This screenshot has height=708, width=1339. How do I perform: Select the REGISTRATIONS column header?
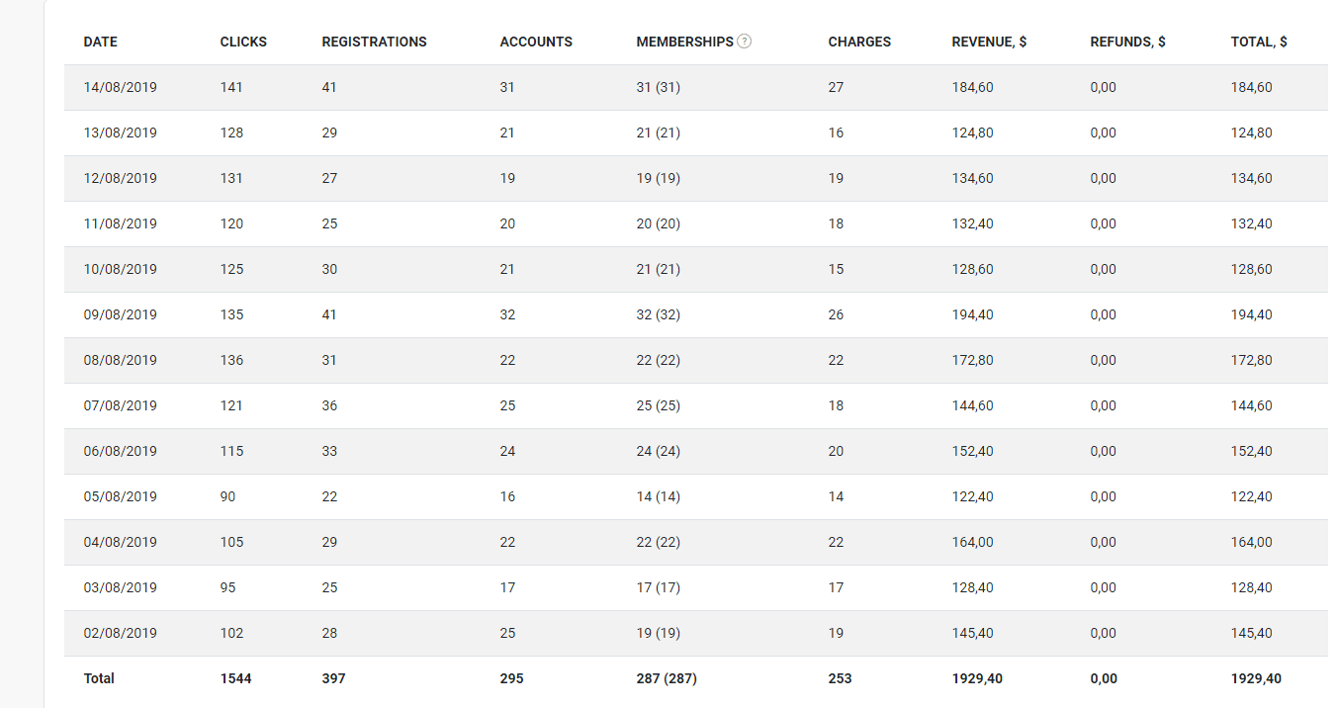click(x=374, y=42)
